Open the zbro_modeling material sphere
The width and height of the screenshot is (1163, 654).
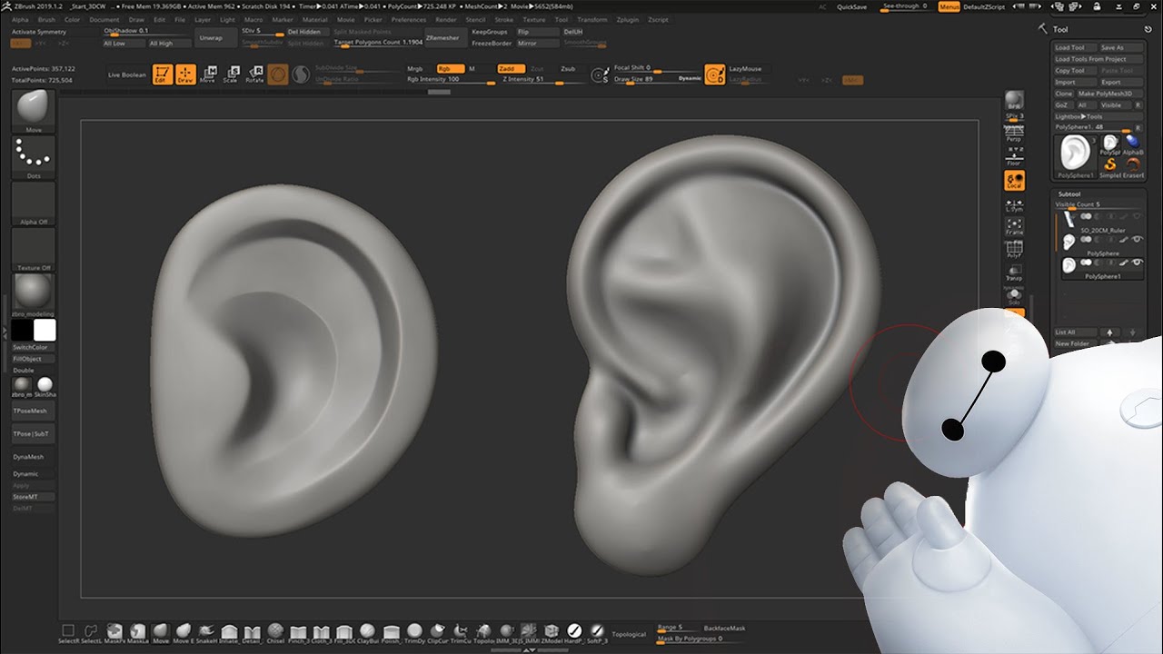coord(34,294)
